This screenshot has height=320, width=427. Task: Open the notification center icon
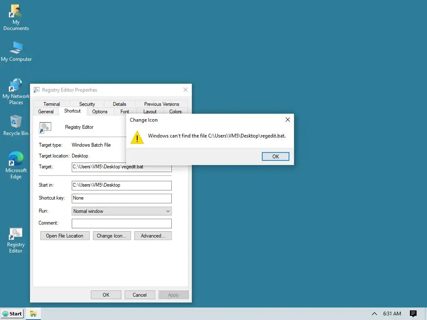coord(413,314)
